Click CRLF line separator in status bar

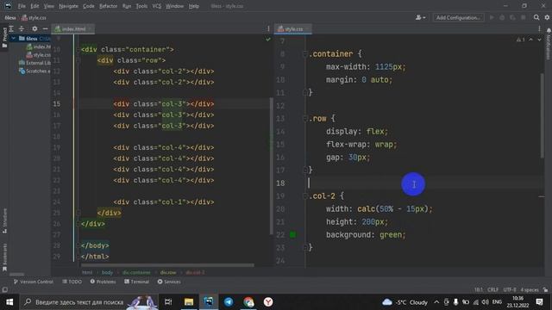tap(492, 289)
